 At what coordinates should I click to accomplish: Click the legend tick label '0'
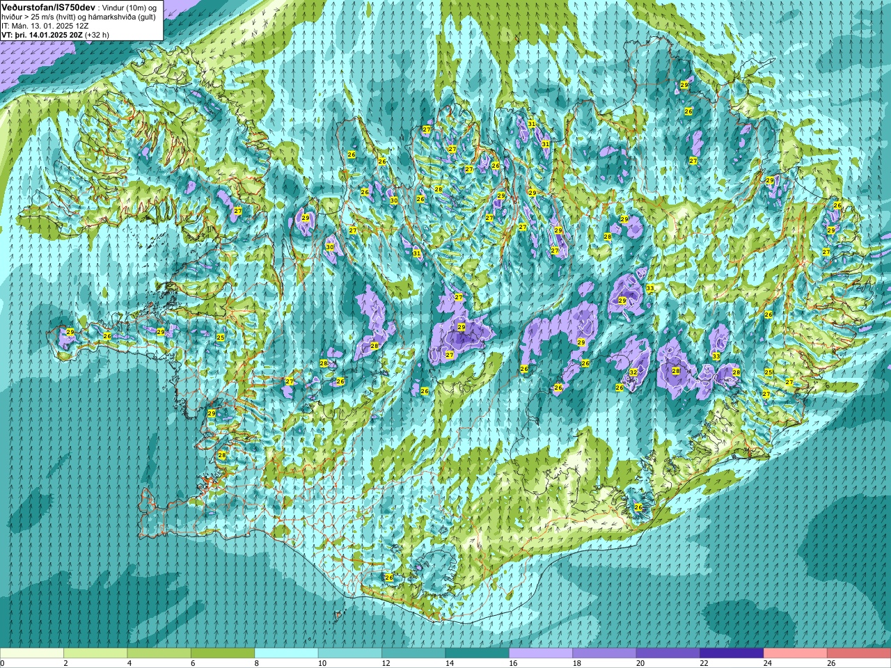(3, 663)
